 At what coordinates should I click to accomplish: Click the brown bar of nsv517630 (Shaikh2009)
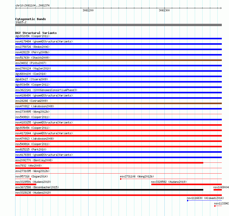pos(118,60)
